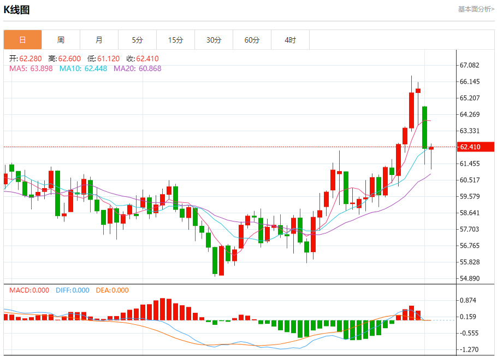Switch to the 日 daily chart tab
Viewport: 497px width, 356px height.
(22, 40)
